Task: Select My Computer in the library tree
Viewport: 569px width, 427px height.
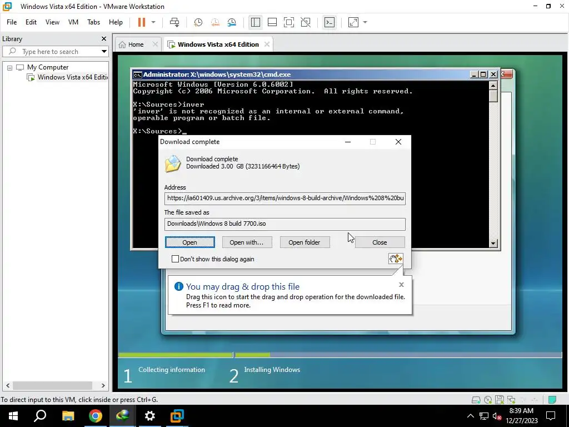Action: [48, 67]
